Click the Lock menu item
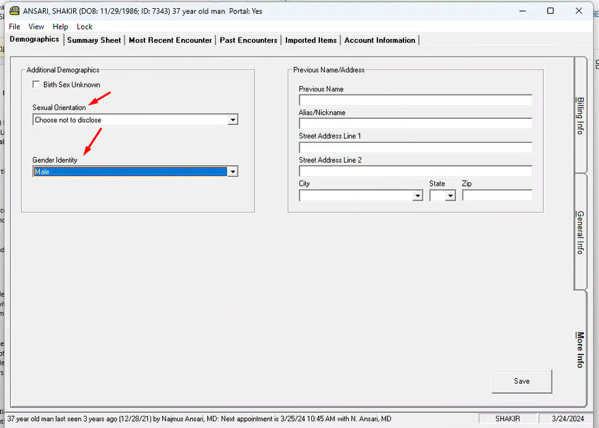The height and width of the screenshot is (428, 599). coord(85,27)
